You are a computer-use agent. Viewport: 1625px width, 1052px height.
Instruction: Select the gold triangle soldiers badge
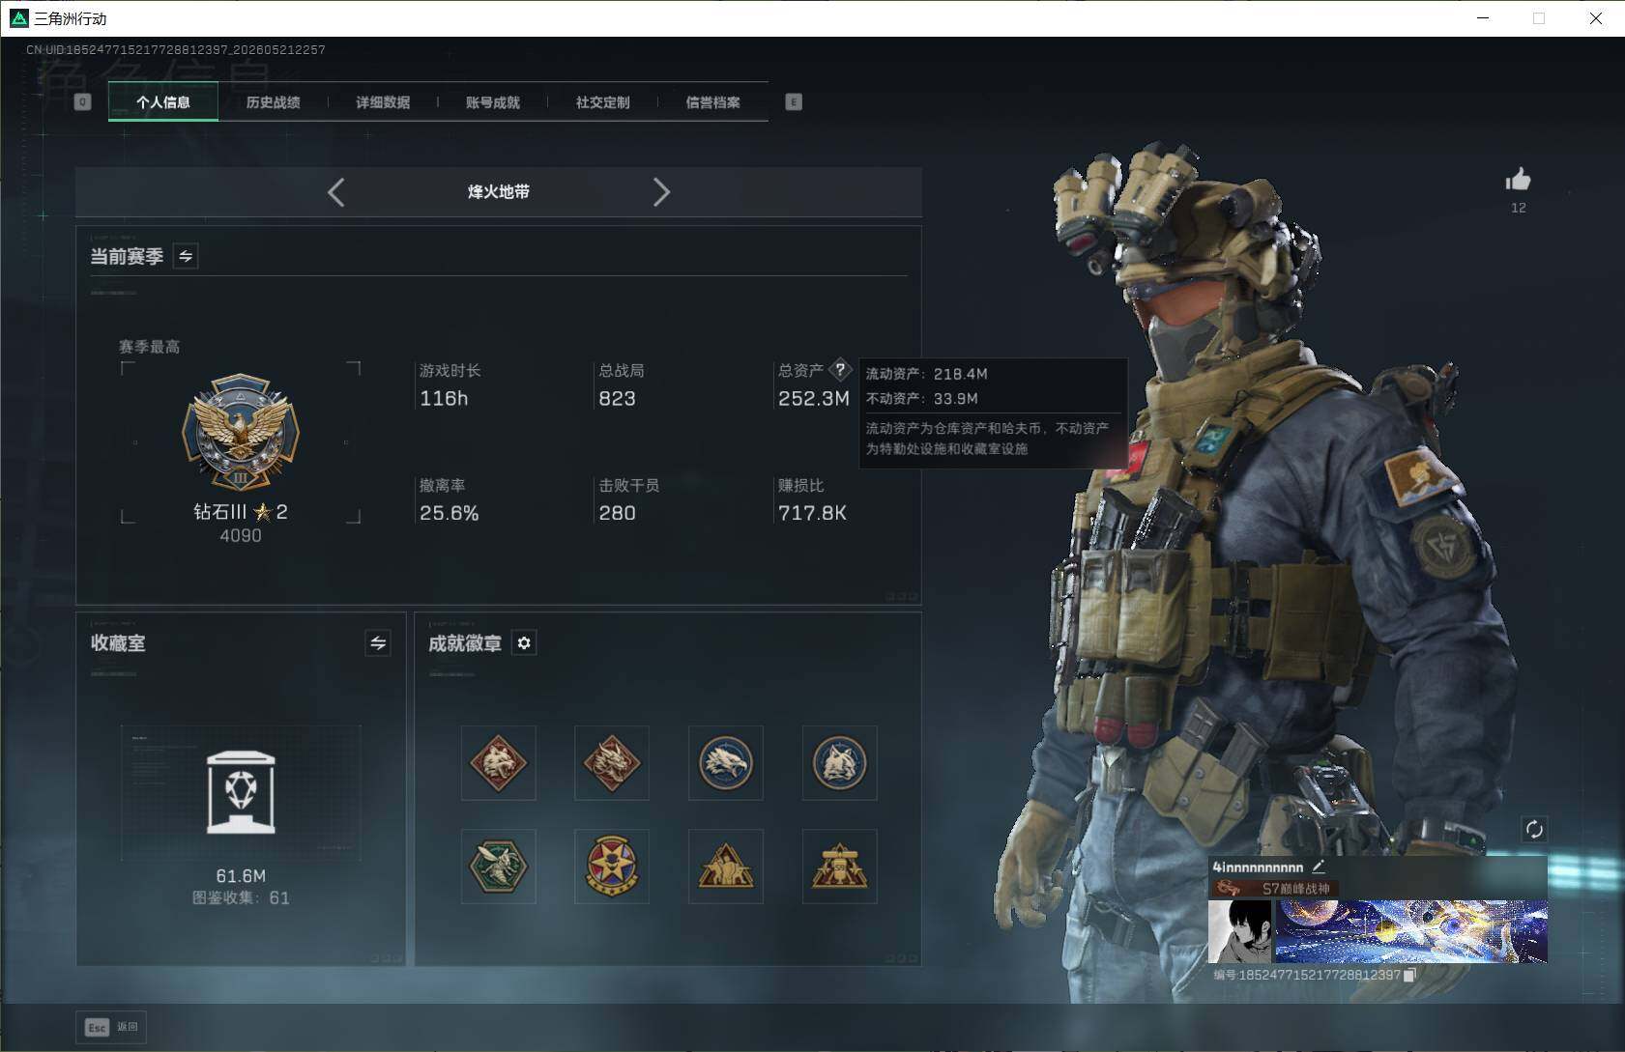coord(726,867)
